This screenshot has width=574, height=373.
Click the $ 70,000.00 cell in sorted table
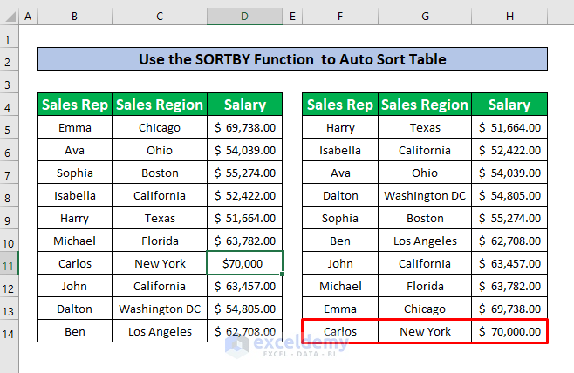pos(509,331)
